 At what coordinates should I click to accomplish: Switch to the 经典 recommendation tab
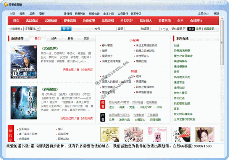point(54,38)
